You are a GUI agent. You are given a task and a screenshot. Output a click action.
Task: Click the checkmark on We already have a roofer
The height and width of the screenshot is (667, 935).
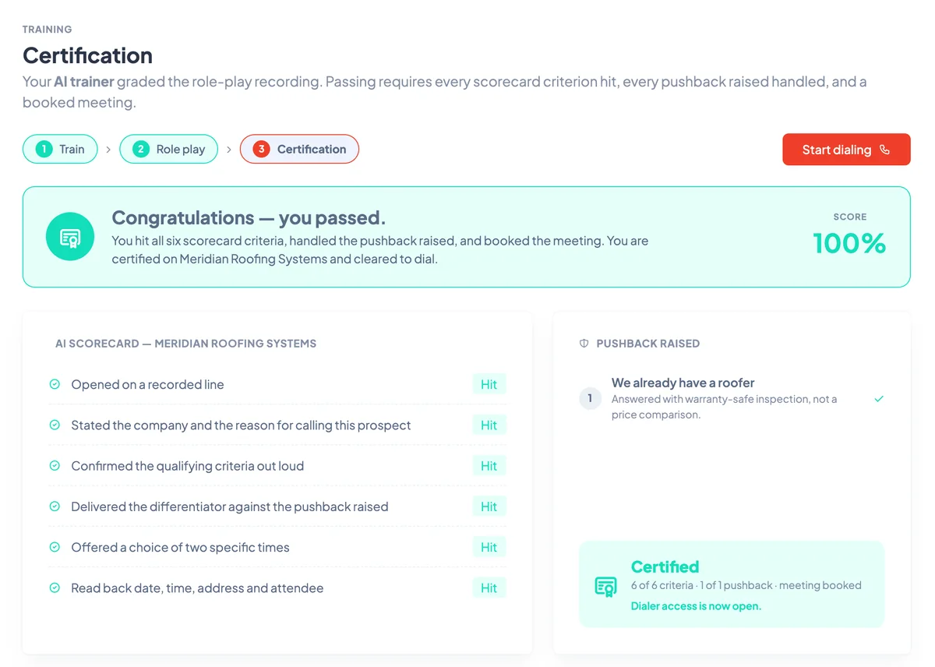click(x=879, y=398)
